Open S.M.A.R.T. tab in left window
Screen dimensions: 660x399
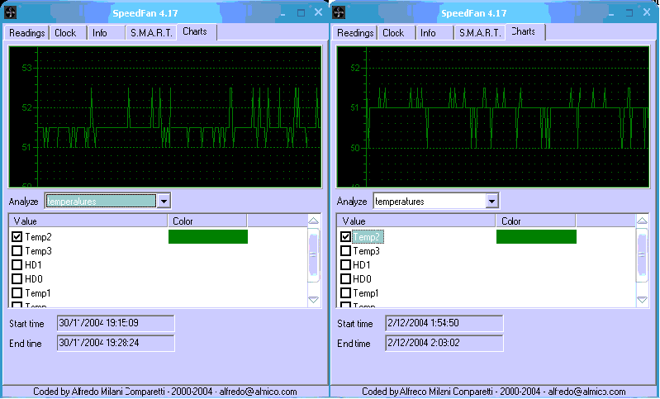[150, 33]
